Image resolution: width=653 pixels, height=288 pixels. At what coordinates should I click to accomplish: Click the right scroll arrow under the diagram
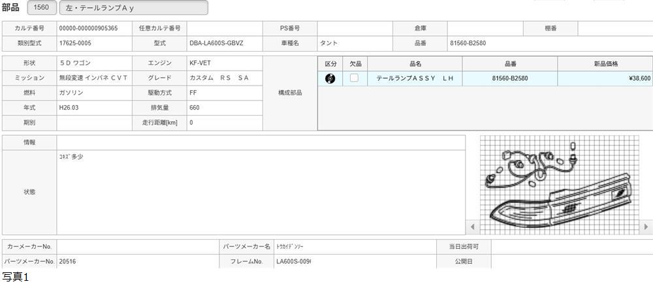[646, 227]
